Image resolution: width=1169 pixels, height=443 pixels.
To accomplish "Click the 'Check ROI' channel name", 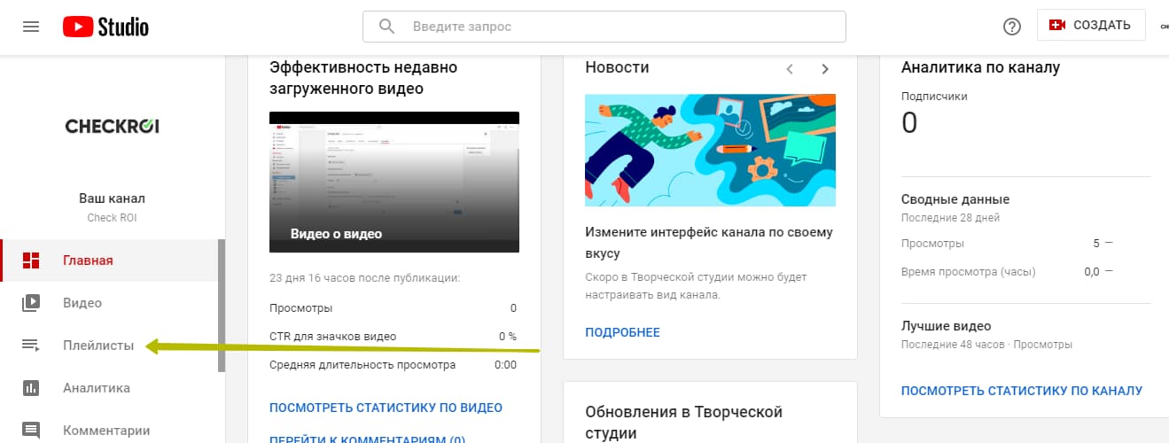I will (x=113, y=218).
